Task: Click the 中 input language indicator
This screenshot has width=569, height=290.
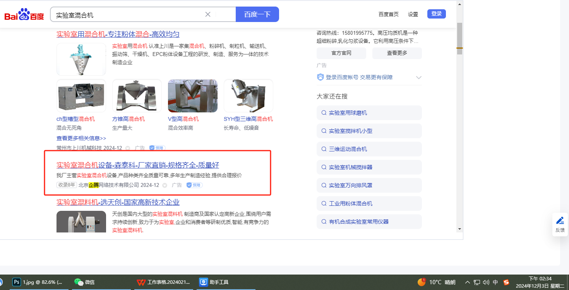Action: coord(495,282)
